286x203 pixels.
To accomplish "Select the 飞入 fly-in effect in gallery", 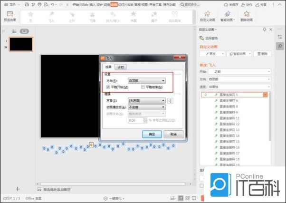I will point(51,17).
